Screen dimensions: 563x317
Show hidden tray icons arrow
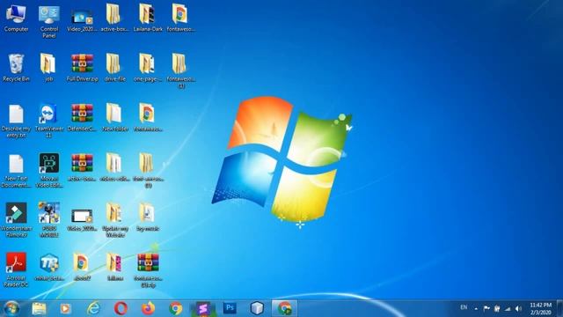pyautogui.click(x=476, y=309)
